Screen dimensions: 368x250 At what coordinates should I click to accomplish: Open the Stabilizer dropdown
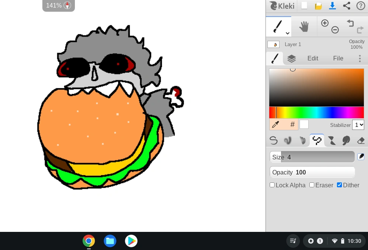point(358,125)
